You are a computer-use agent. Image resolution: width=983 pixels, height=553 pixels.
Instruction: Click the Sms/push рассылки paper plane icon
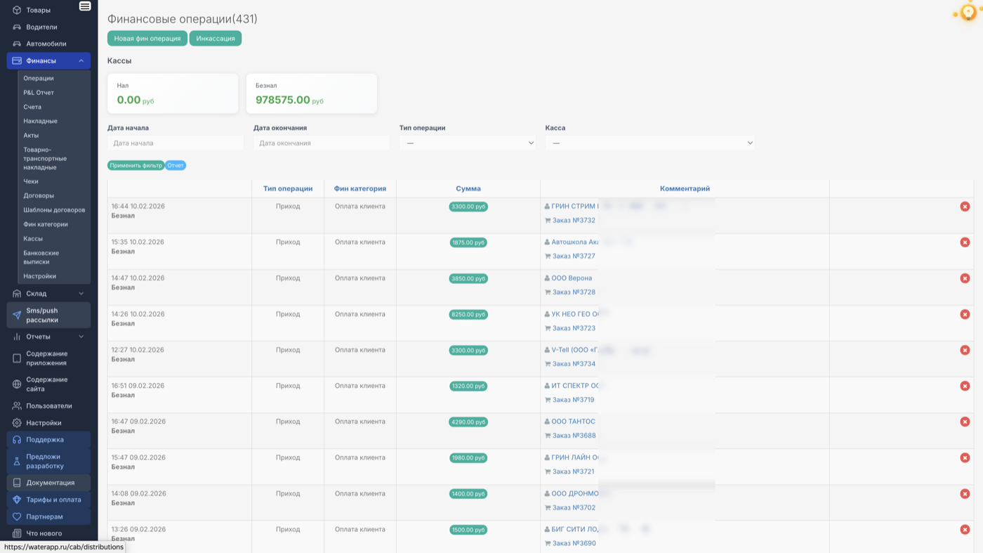pyautogui.click(x=17, y=315)
